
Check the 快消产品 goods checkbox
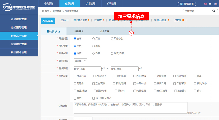click(x=75, y=76)
